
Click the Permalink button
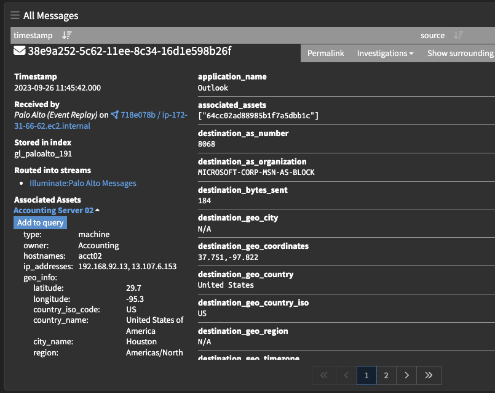pyautogui.click(x=325, y=54)
